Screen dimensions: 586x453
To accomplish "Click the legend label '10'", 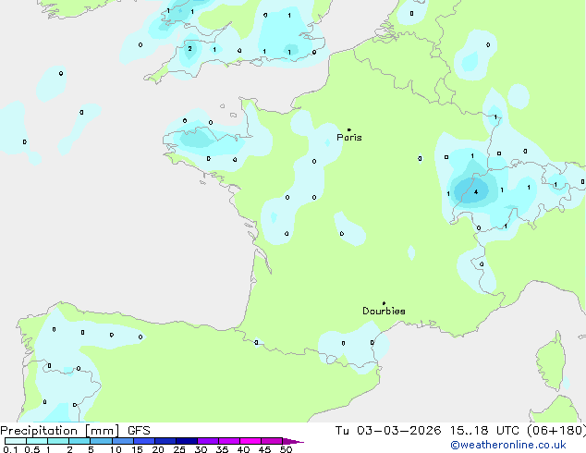I will (x=116, y=449).
